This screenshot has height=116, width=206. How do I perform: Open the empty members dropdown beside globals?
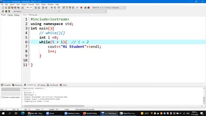tap(83, 12)
